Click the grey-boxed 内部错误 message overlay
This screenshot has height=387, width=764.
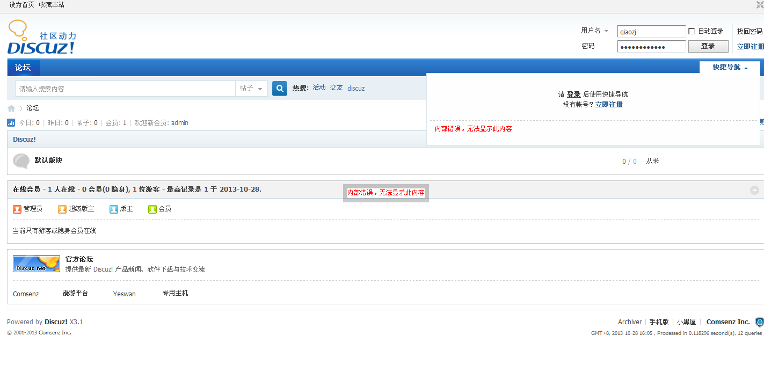pos(386,193)
